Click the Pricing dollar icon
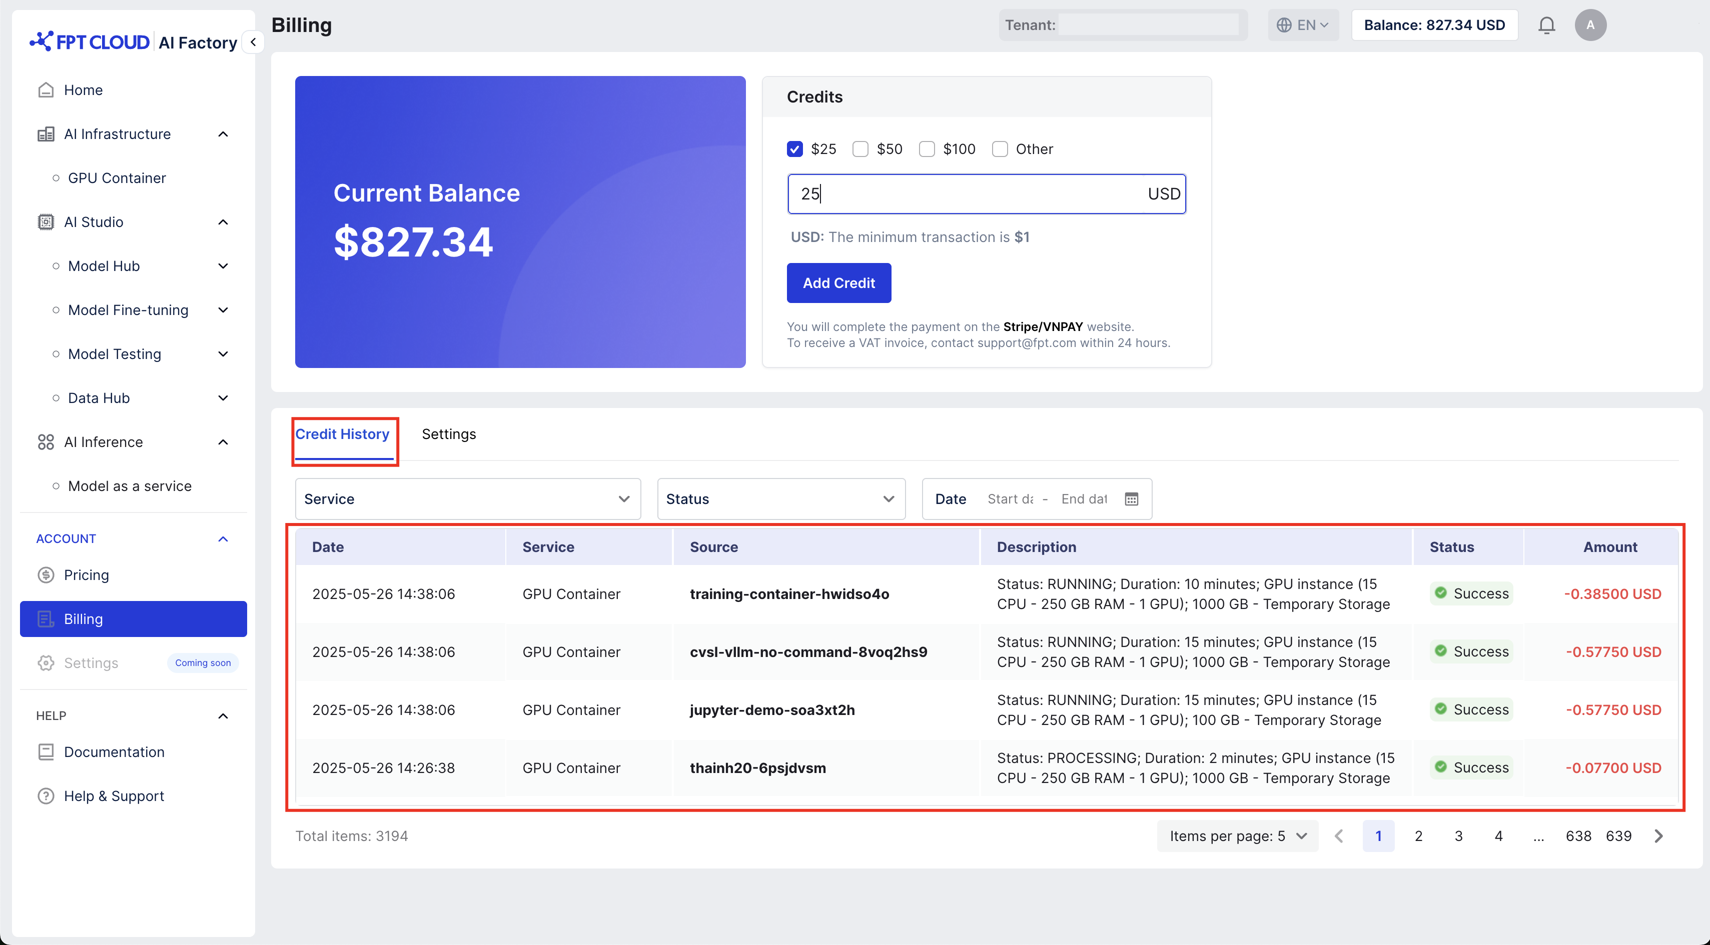Viewport: 1710px width, 945px height. [x=46, y=574]
